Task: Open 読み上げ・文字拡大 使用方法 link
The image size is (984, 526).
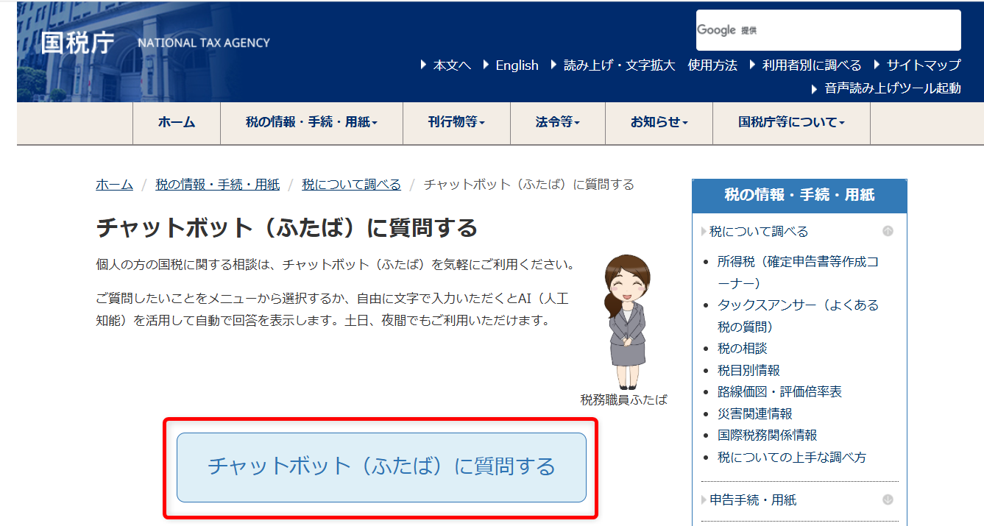Action: tap(651, 65)
